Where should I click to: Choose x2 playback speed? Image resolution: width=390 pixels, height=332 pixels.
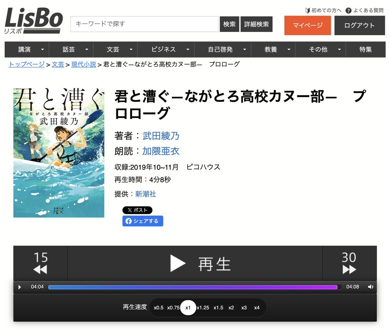[231, 308]
